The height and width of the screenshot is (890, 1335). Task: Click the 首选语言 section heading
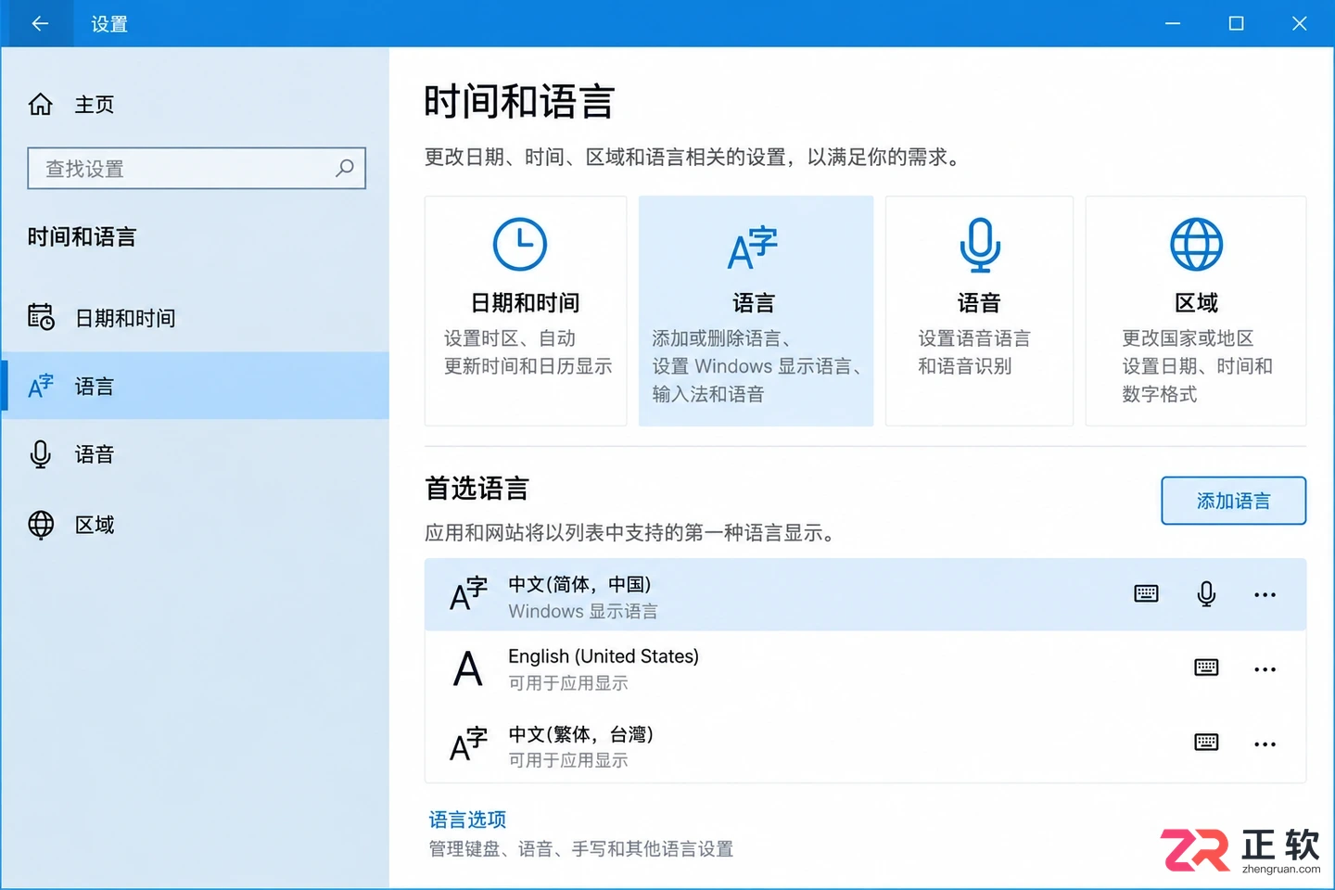[x=477, y=489]
